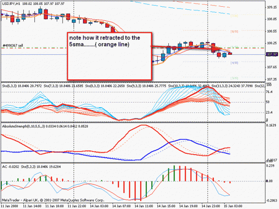Click the 15 Jan 03:00 time label
The height and width of the screenshot is (209, 279).
[233, 206]
